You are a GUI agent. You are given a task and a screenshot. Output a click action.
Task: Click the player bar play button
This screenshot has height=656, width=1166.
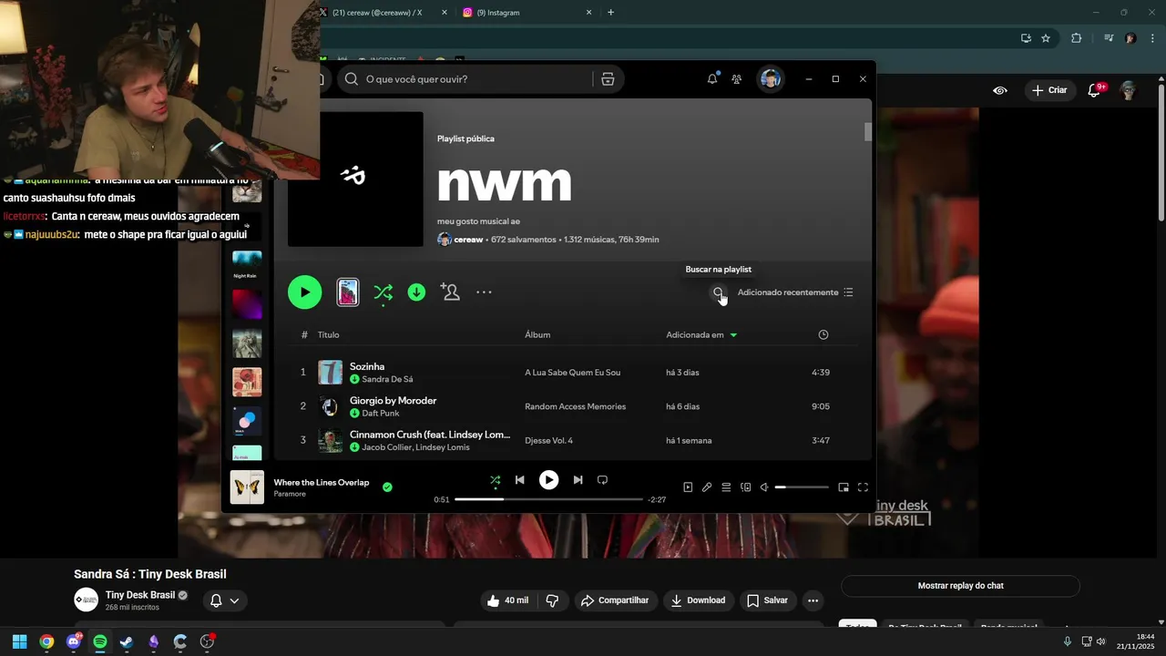(548, 480)
